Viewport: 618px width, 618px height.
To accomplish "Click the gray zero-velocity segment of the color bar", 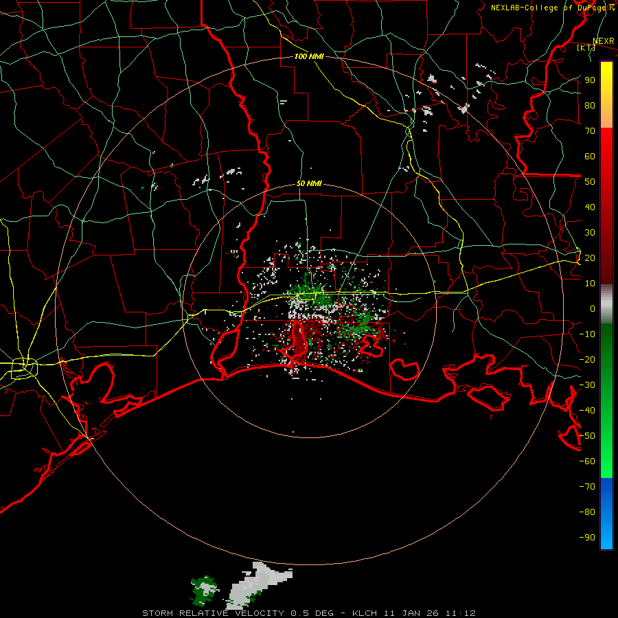I will tap(606, 304).
